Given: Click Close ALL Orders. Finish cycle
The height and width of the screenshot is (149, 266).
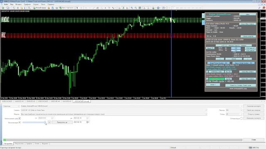Looking at the screenshot, I should click(241, 85).
